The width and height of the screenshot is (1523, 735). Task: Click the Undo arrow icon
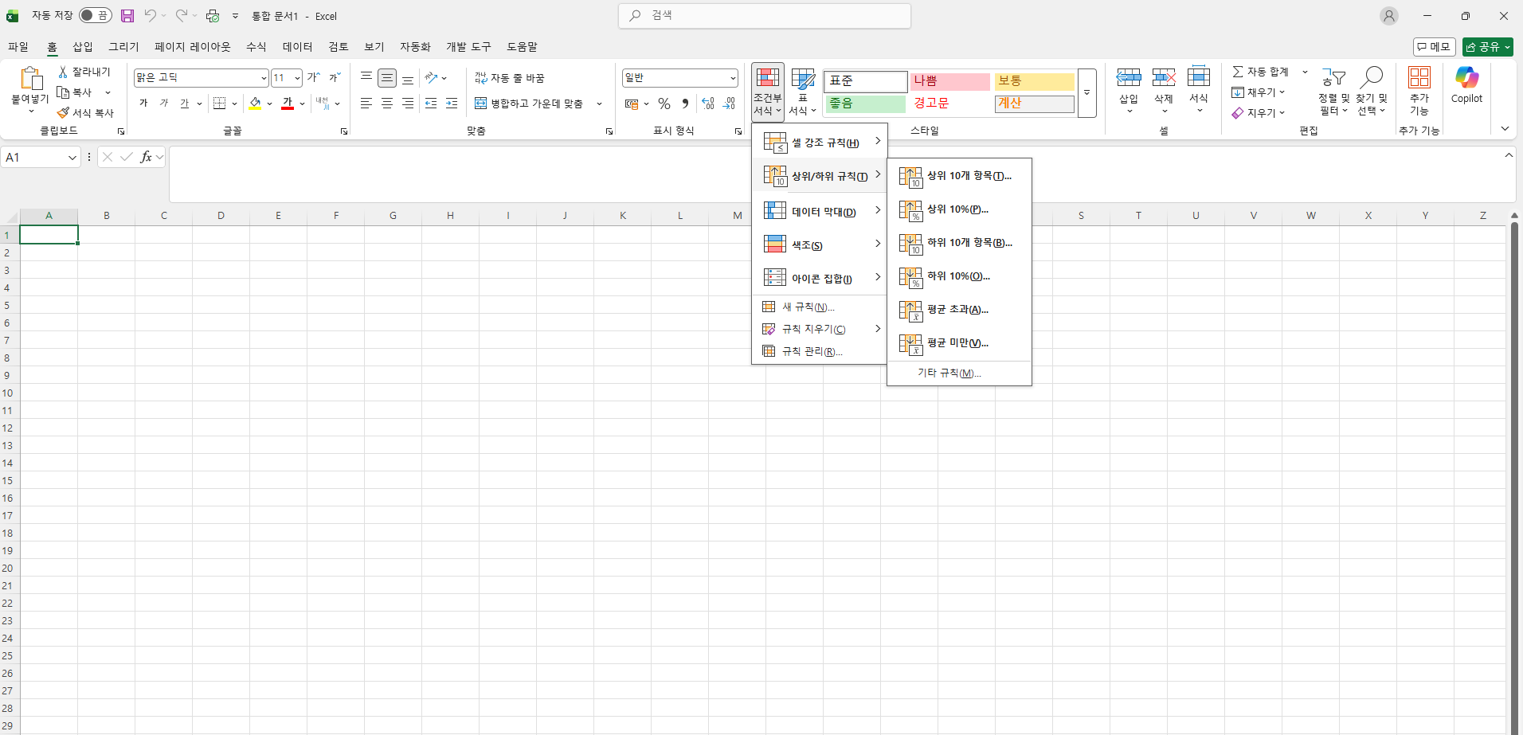tap(150, 15)
